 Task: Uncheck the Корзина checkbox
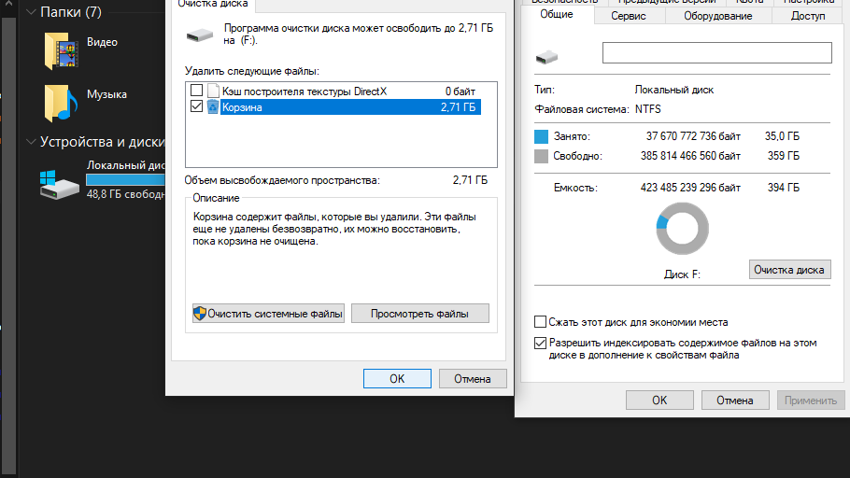tap(197, 106)
